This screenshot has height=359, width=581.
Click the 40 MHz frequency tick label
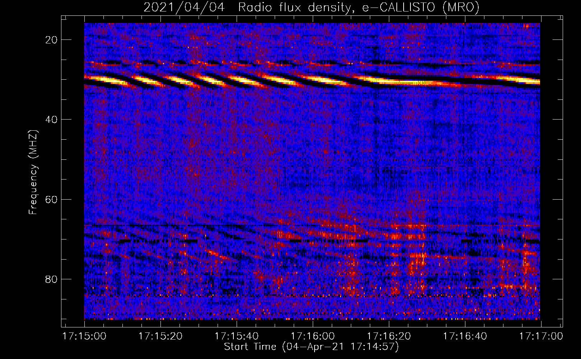(52, 120)
